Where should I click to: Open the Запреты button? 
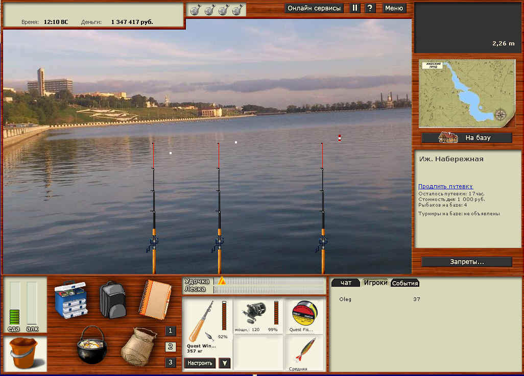pos(467,262)
